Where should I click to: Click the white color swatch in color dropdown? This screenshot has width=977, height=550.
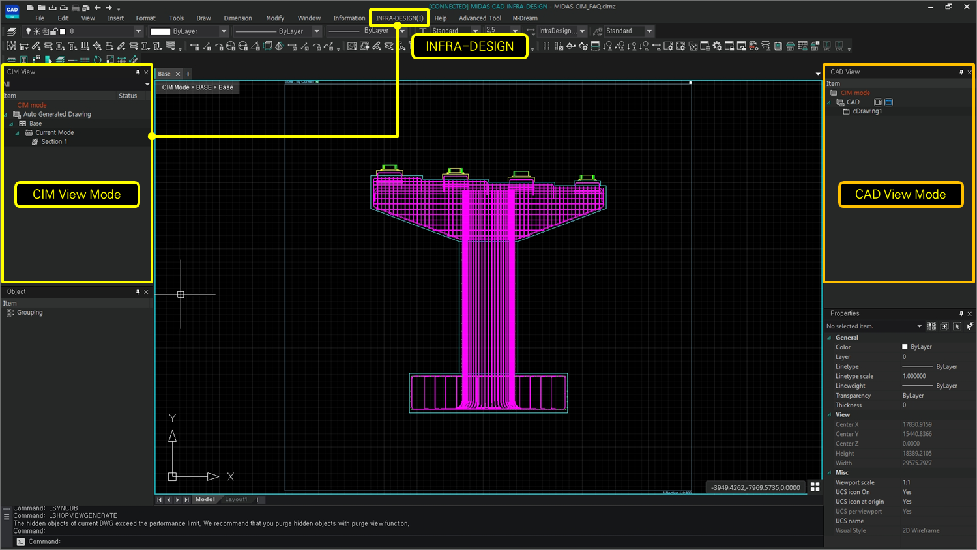click(x=161, y=31)
